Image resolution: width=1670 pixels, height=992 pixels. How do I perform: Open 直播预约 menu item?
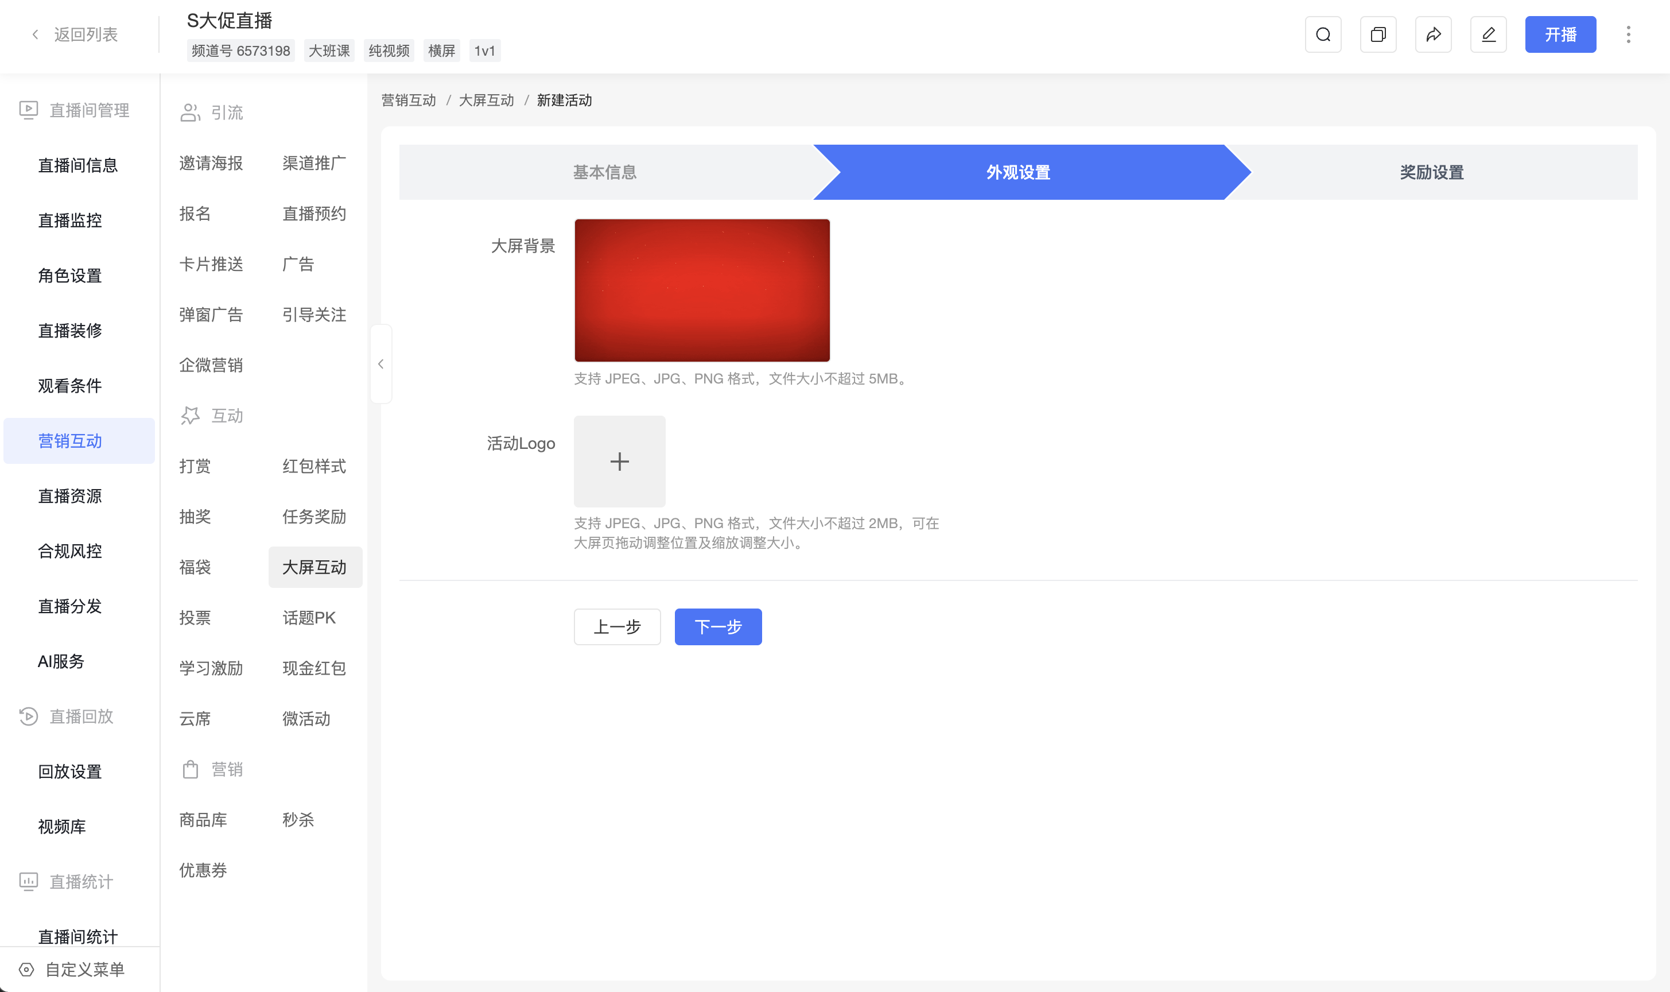(x=314, y=213)
